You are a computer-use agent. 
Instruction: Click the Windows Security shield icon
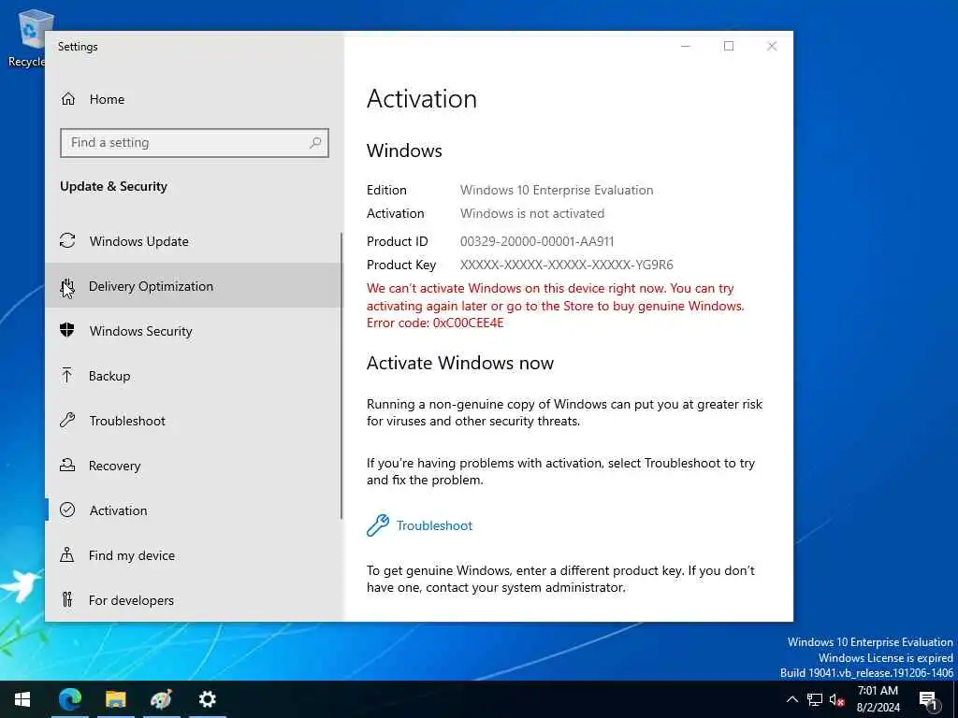[67, 330]
